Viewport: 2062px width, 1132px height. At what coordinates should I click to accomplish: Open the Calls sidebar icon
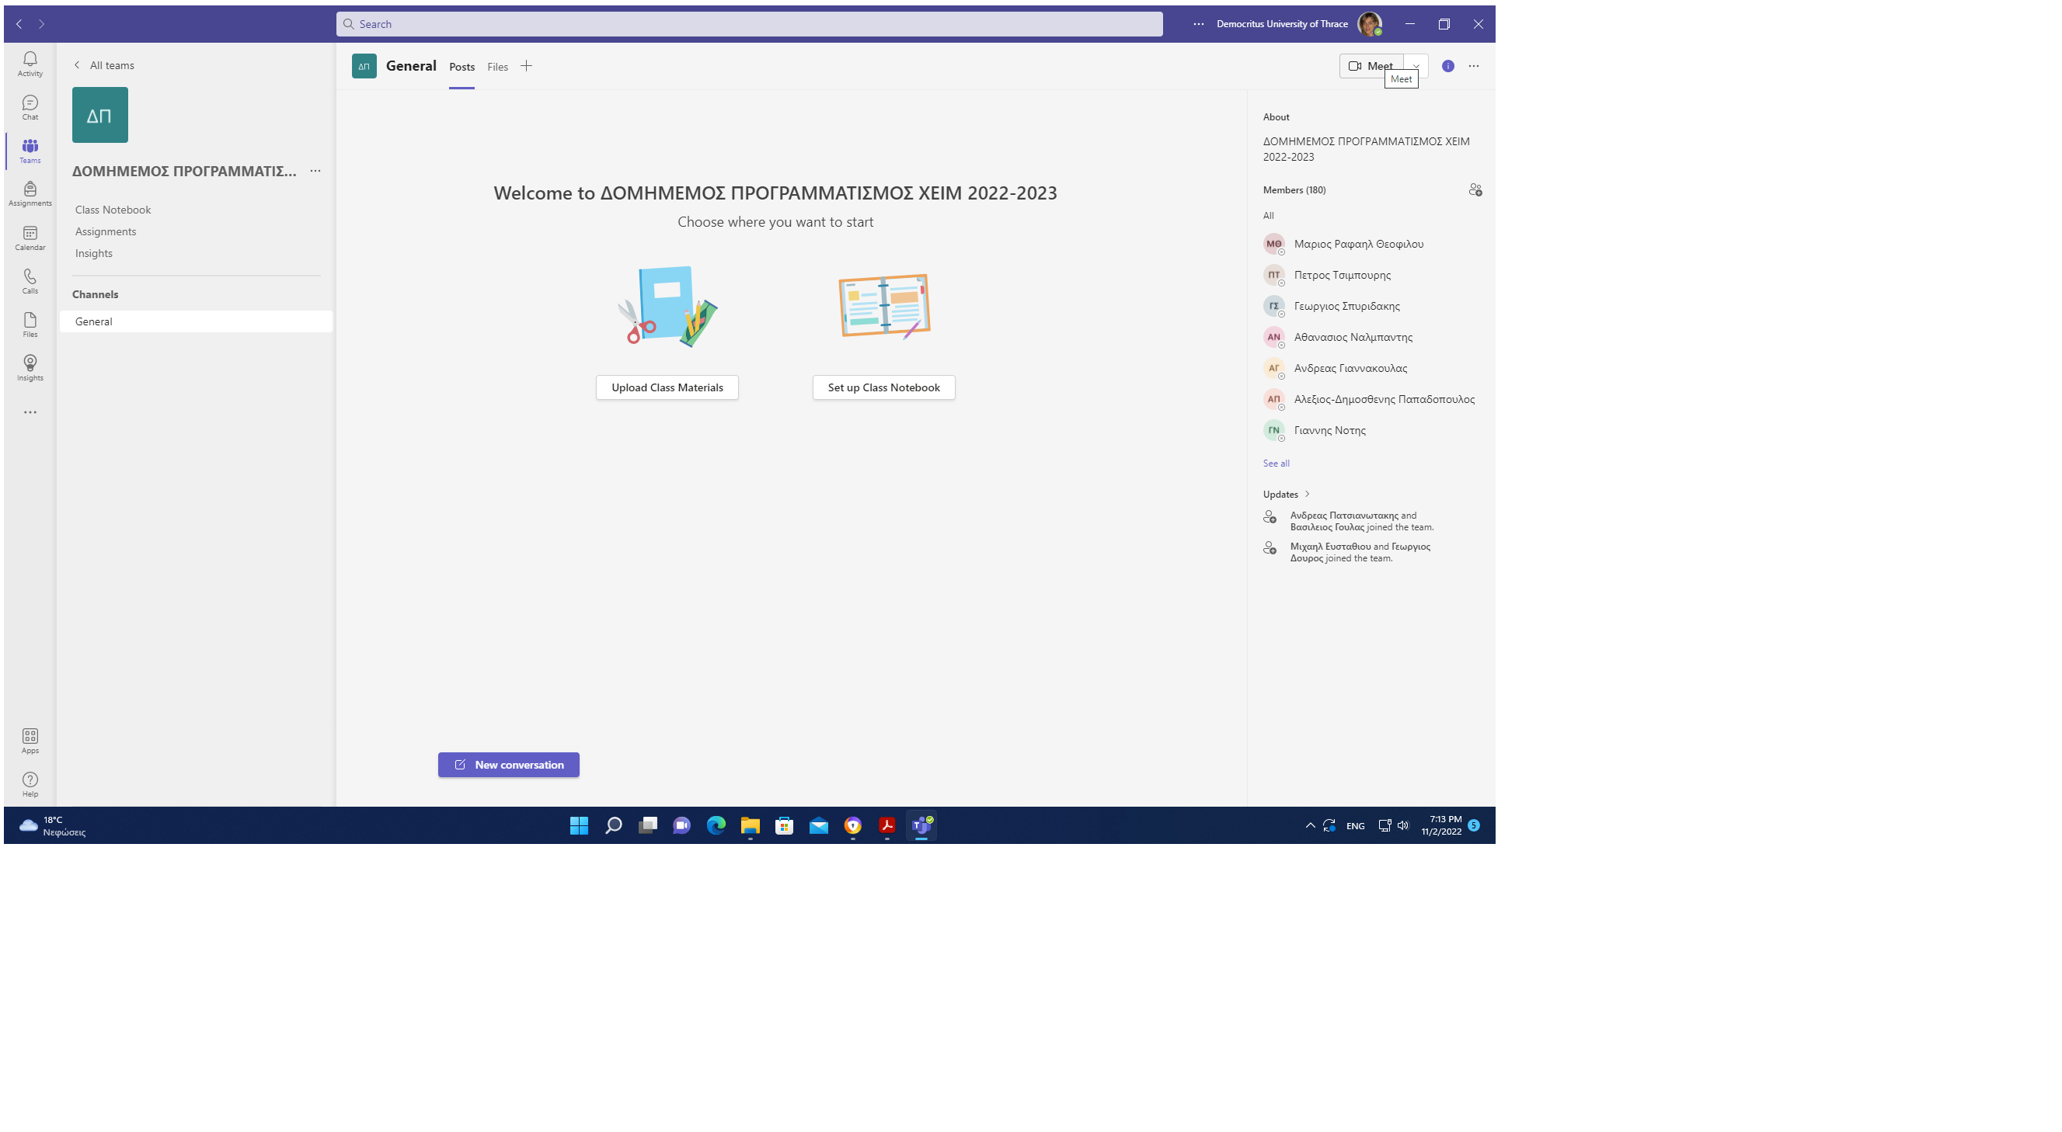point(30,281)
